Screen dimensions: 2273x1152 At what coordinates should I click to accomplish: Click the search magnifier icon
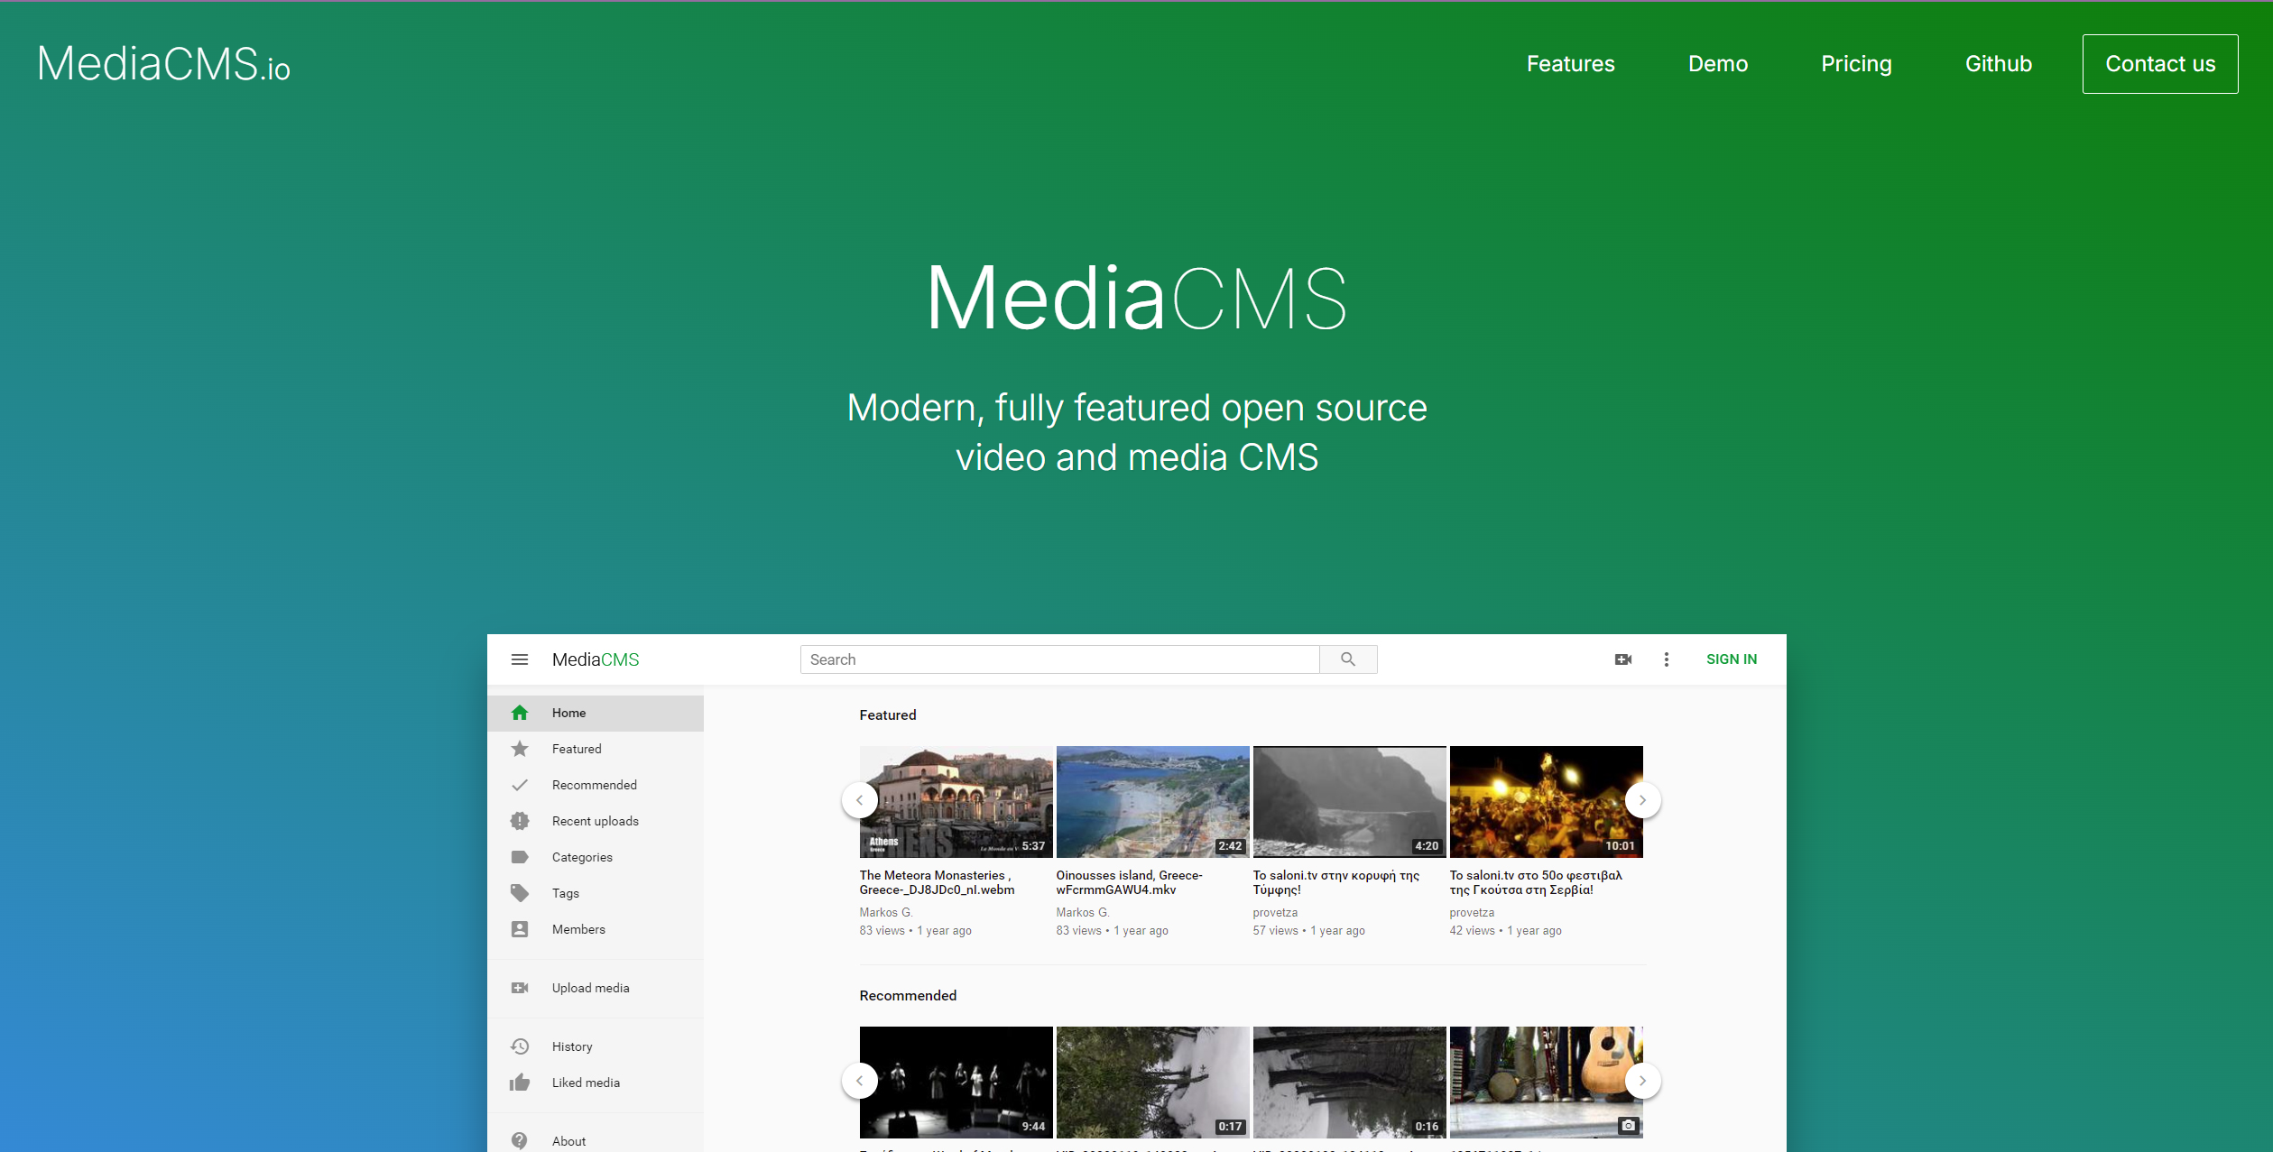(x=1348, y=659)
